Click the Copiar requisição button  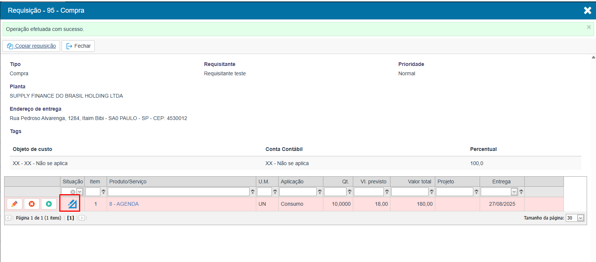pos(31,46)
